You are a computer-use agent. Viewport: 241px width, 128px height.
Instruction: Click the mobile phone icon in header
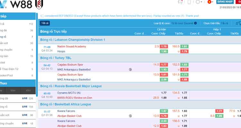click(x=189, y=2)
